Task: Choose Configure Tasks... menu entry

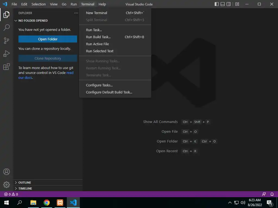Action: [115, 85]
